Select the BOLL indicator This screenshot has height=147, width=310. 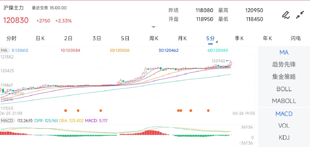pyautogui.click(x=284, y=89)
